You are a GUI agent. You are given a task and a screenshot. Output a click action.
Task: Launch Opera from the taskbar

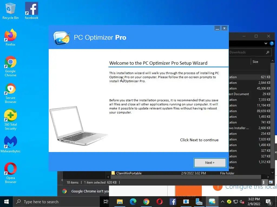click(x=160, y=202)
